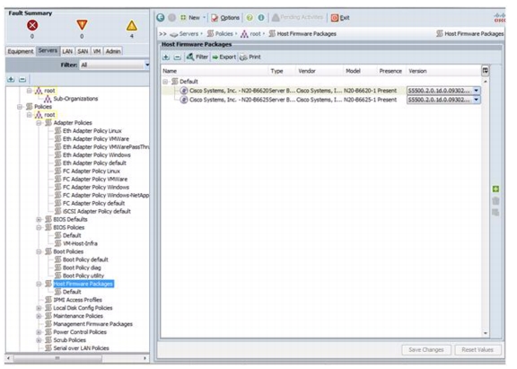Screen dimensions: 517x369
Task: Click the minor faults yellow warning icon
Action: (132, 26)
